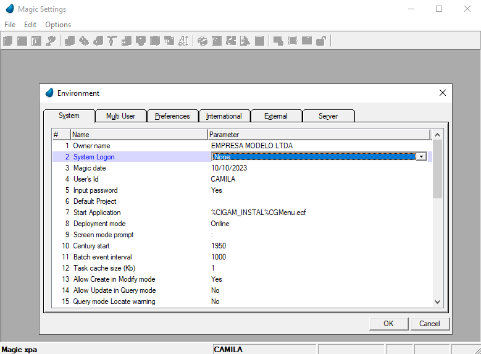Click the 'Yes' value of Input password
This screenshot has width=481, height=354.
[x=217, y=190]
